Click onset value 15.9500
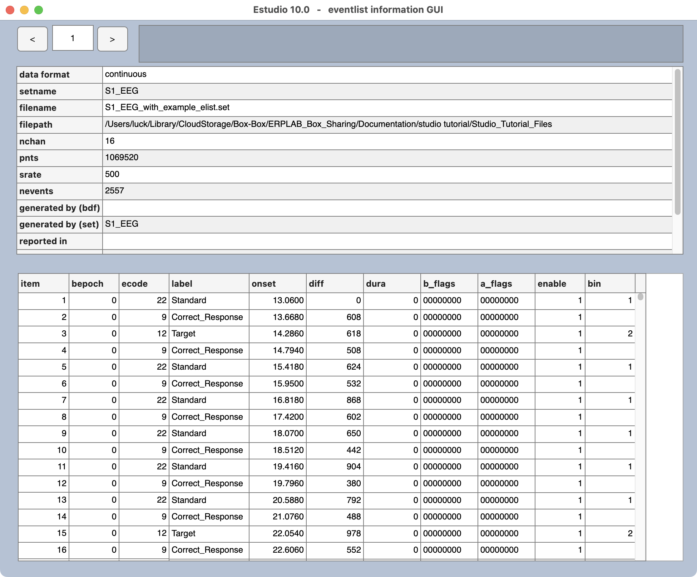The image size is (697, 577). click(x=288, y=384)
